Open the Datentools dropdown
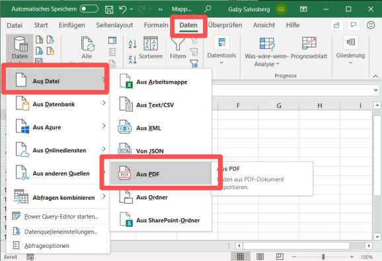 point(221,50)
